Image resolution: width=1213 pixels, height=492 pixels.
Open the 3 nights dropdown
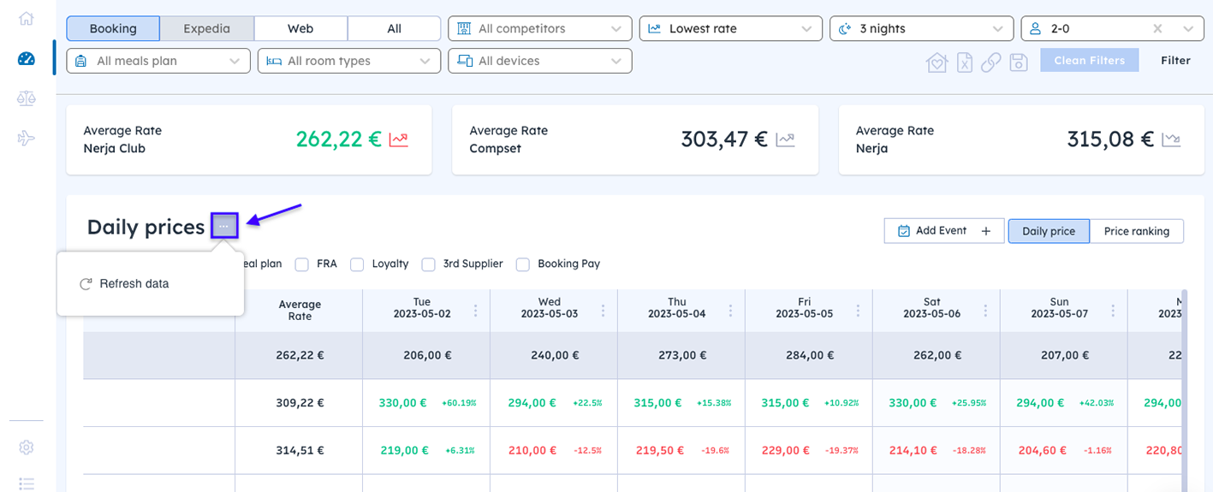click(x=922, y=28)
